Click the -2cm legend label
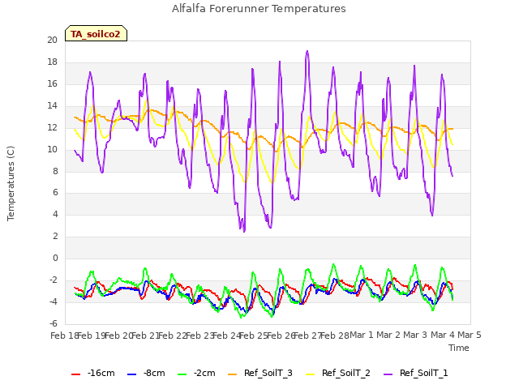The width and height of the screenshot is (519, 389). tap(204, 373)
